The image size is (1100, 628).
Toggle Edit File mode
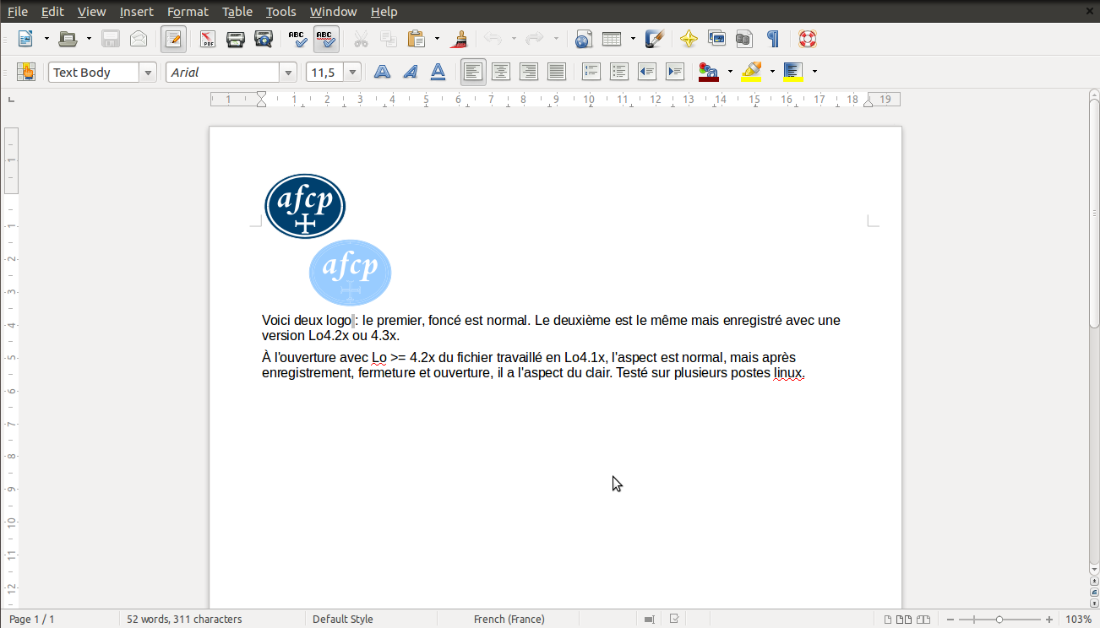pos(173,39)
